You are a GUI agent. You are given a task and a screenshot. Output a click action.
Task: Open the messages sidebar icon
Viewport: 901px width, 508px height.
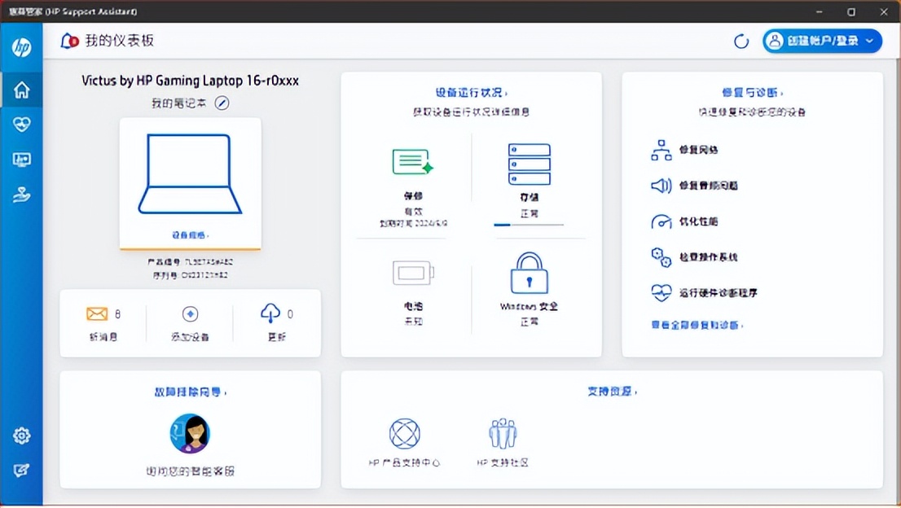click(21, 159)
